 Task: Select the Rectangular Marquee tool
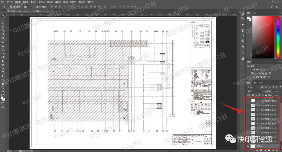[x=3, y=19]
